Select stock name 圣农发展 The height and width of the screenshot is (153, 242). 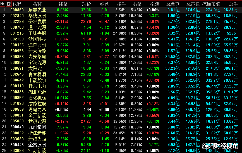37,21
